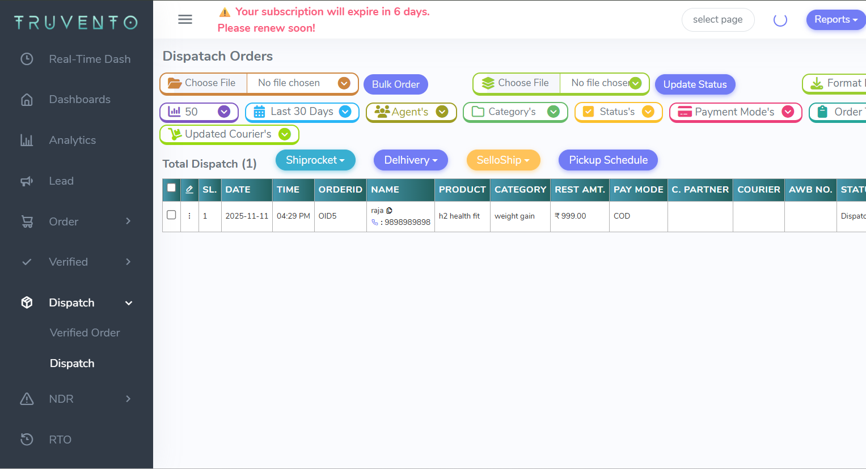Check the checkbox for order OID5

coord(171,215)
